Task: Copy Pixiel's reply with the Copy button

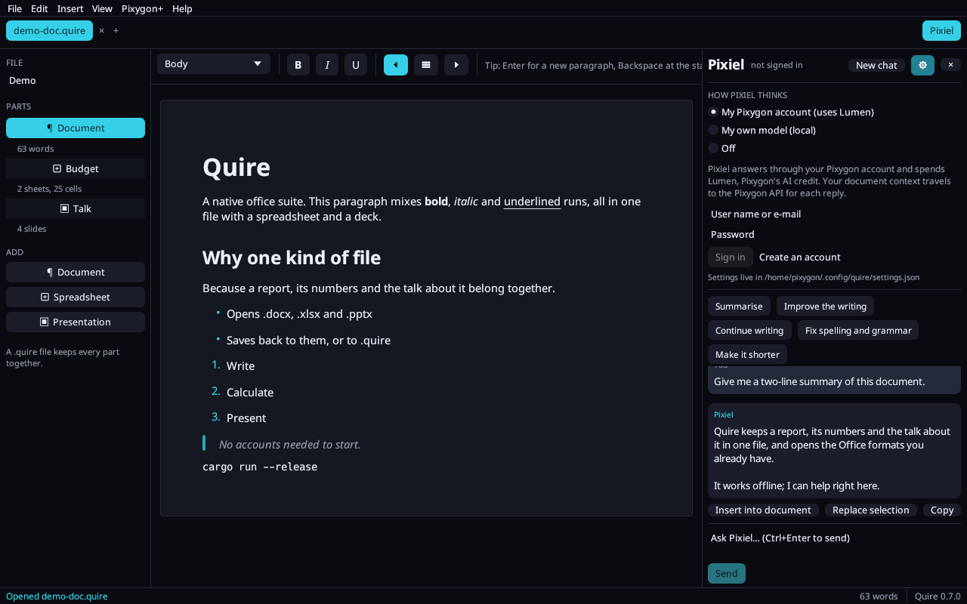Action: click(x=942, y=510)
